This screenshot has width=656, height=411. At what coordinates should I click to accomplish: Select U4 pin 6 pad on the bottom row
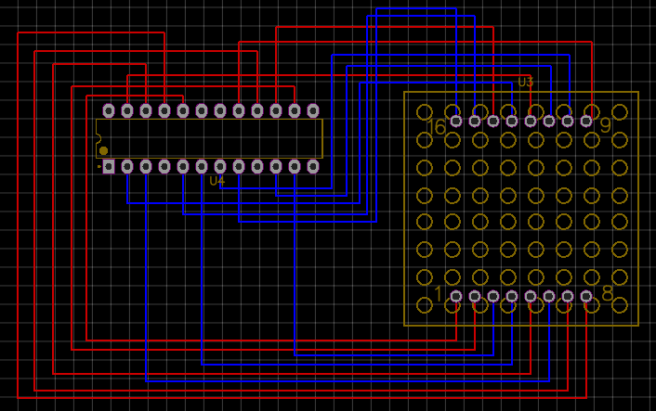(x=202, y=166)
